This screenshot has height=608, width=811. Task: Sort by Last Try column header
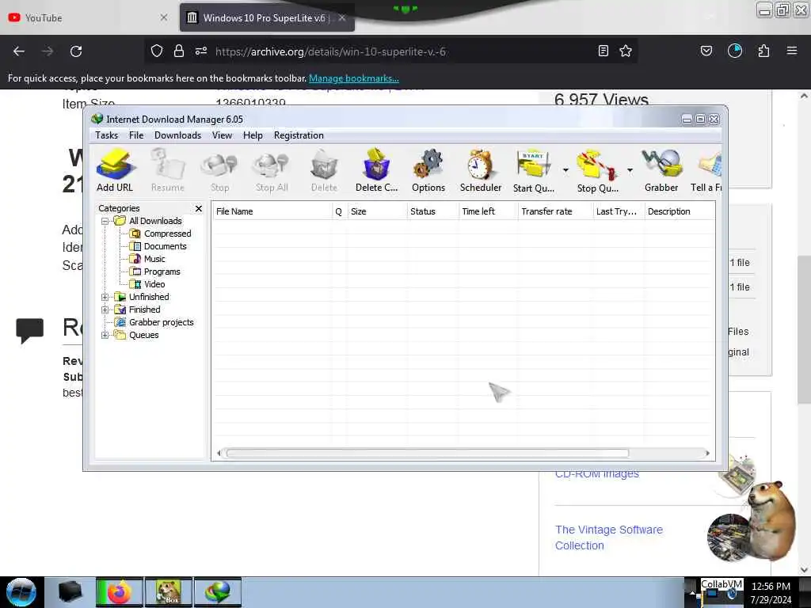coord(619,211)
